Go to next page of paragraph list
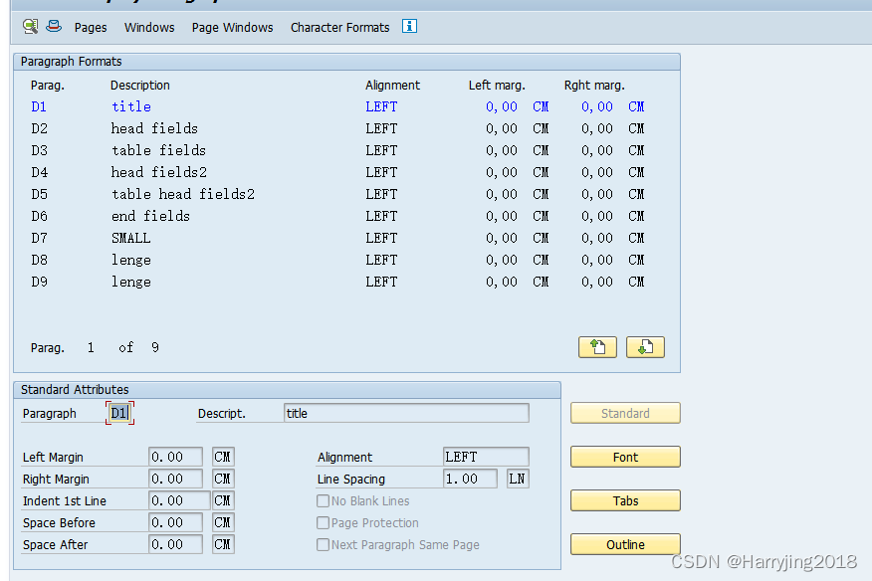This screenshot has height=581, width=872. pyautogui.click(x=645, y=347)
